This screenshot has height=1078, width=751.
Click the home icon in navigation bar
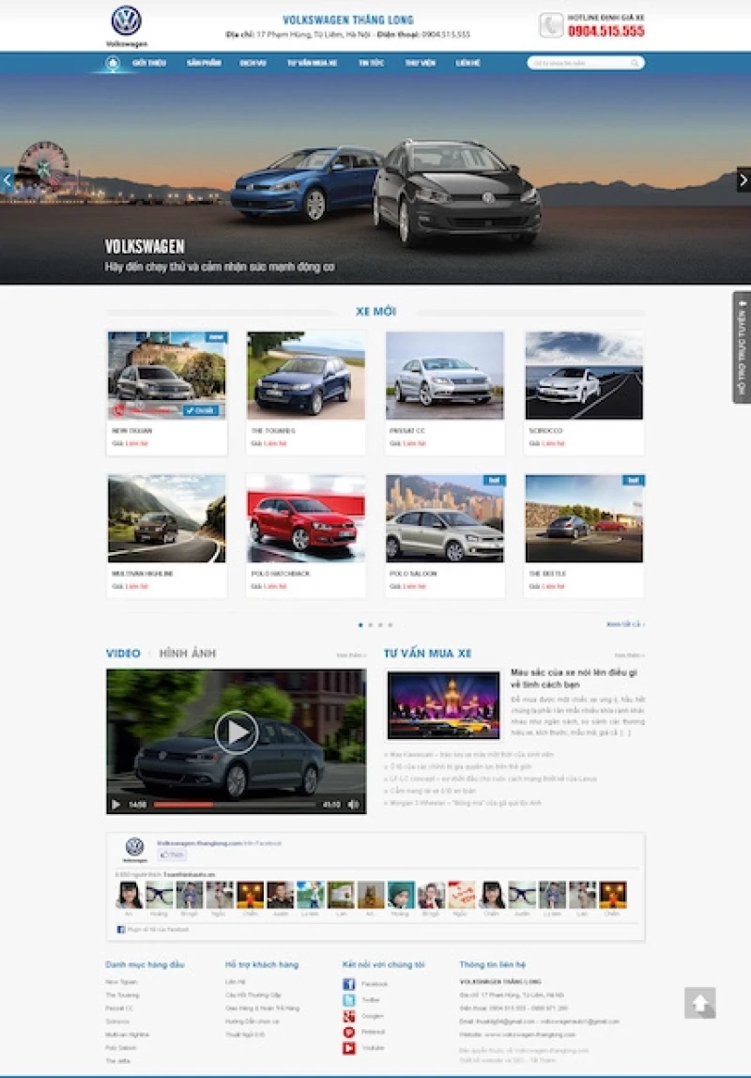[x=113, y=64]
